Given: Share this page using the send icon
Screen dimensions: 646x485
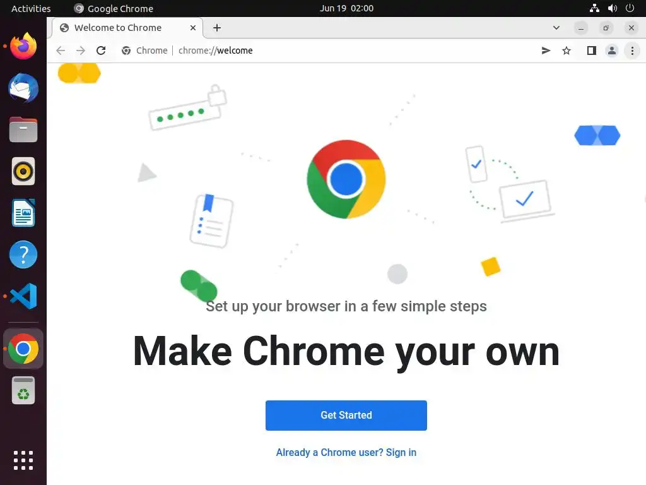Looking at the screenshot, I should (546, 51).
